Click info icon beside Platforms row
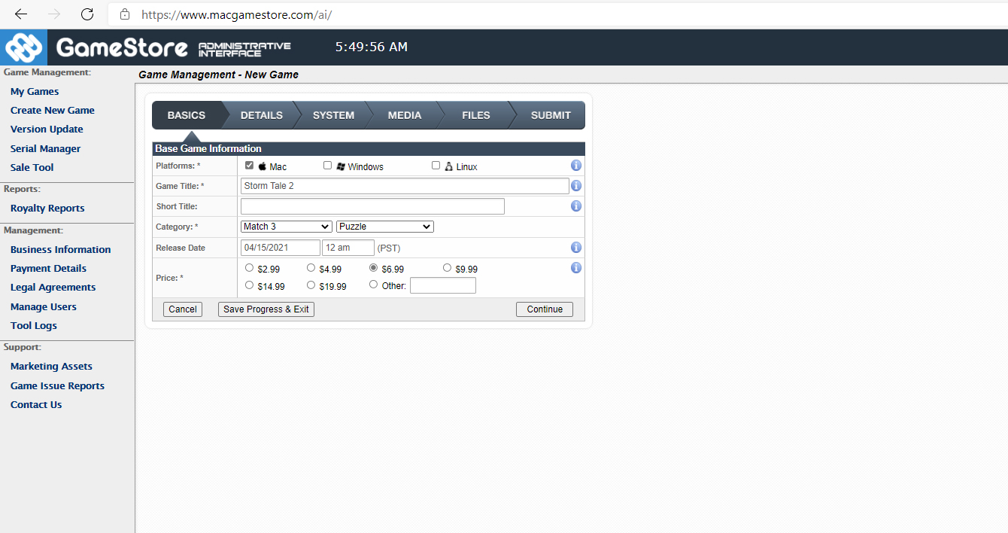 (576, 166)
